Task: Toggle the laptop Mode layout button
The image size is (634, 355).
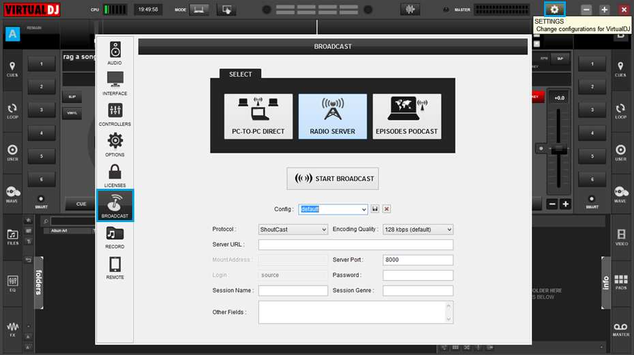Action: (199, 10)
